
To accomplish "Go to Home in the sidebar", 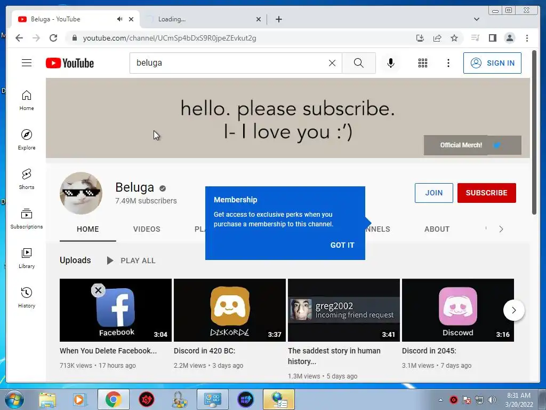I will (27, 100).
